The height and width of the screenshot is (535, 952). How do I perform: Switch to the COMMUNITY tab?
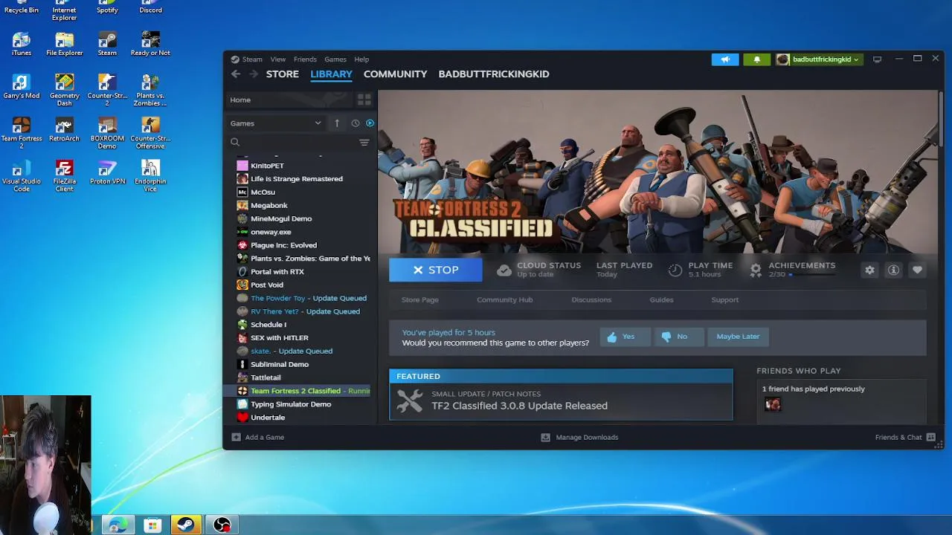pyautogui.click(x=395, y=74)
